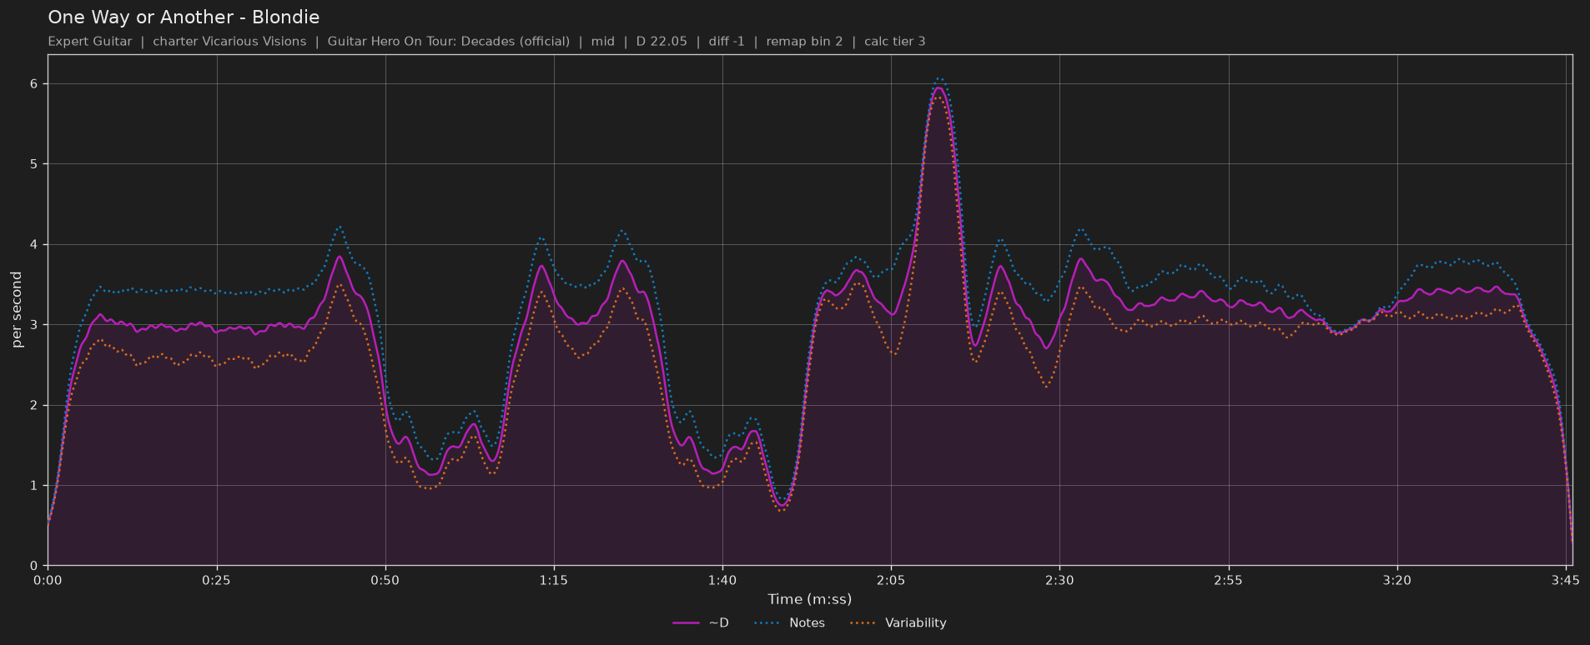
Task: Click the '0:00' x-axis tick label
Action: click(x=48, y=580)
